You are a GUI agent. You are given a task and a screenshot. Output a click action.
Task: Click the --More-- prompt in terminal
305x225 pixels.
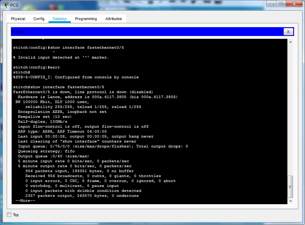click(25, 201)
